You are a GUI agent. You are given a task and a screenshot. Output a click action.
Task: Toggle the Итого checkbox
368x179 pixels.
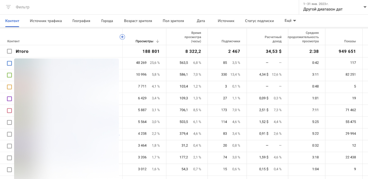point(9,51)
